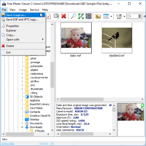Click the green rotate icon on preview
This screenshot has width=146, height=146.
(142, 106)
